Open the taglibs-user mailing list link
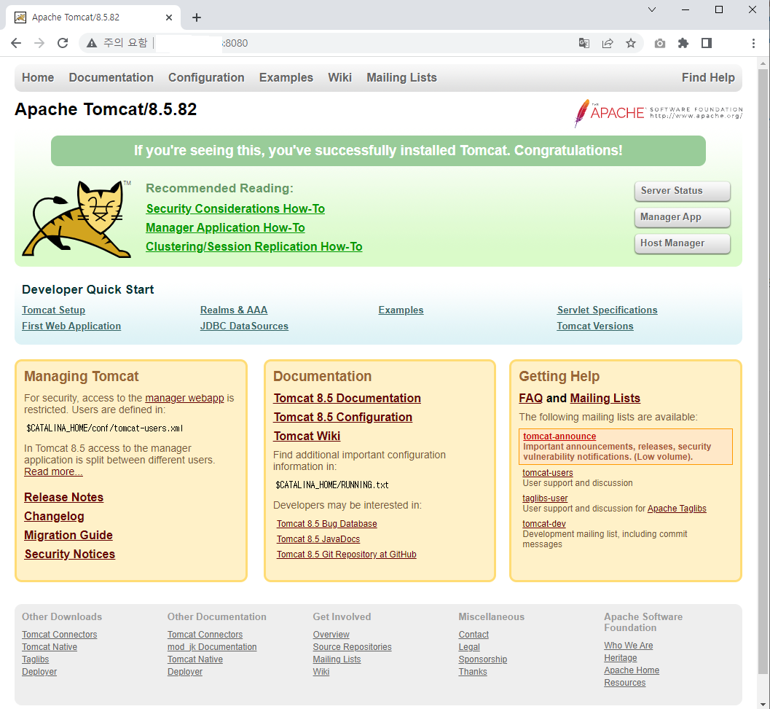The image size is (770, 709). click(545, 498)
